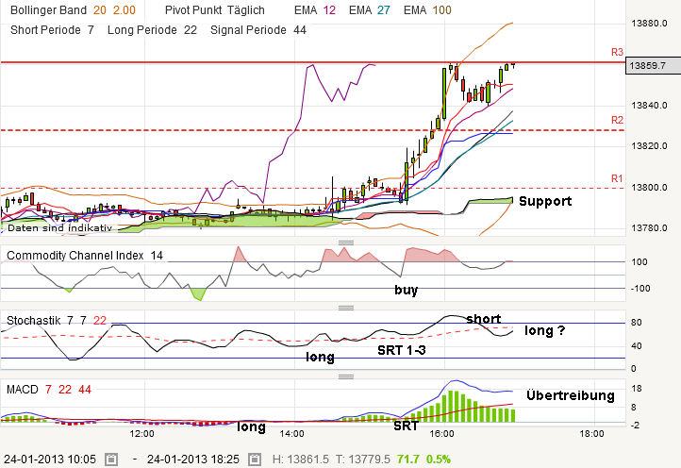
Task: Select the Pivot Punkt Täglich label
Action: click(x=214, y=10)
